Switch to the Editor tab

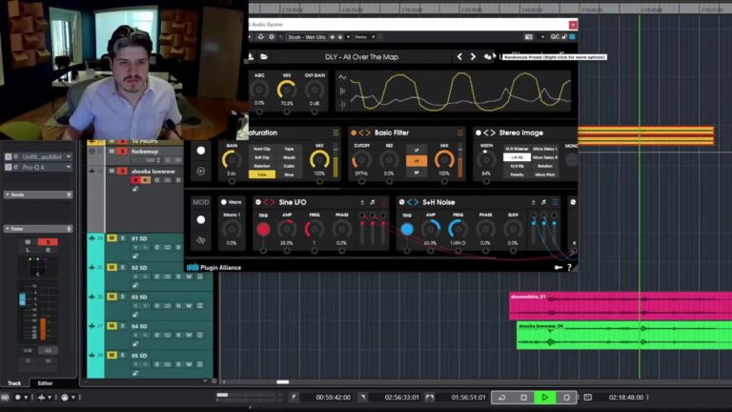click(x=46, y=382)
